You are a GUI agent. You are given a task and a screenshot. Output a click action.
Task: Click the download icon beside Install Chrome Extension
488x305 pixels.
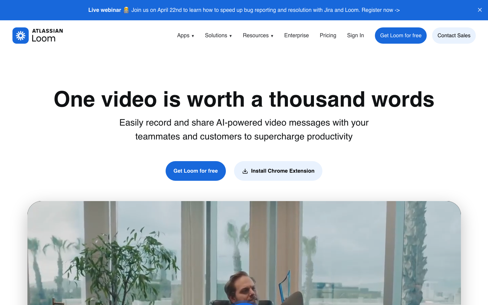245,171
